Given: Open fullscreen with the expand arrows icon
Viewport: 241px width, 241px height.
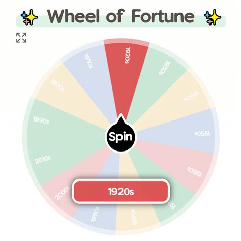Looking at the screenshot, I should [21, 38].
